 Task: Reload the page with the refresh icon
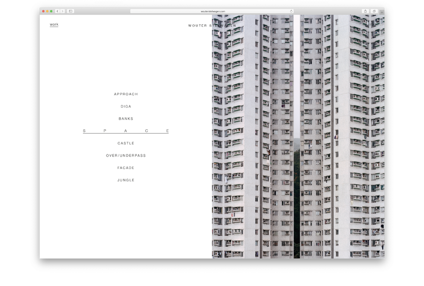291,11
